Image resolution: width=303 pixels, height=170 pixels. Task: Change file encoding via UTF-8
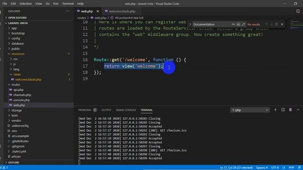click(275, 168)
